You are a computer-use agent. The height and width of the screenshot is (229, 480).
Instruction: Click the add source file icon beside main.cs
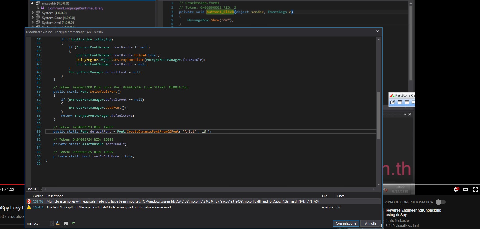[x=58, y=223]
